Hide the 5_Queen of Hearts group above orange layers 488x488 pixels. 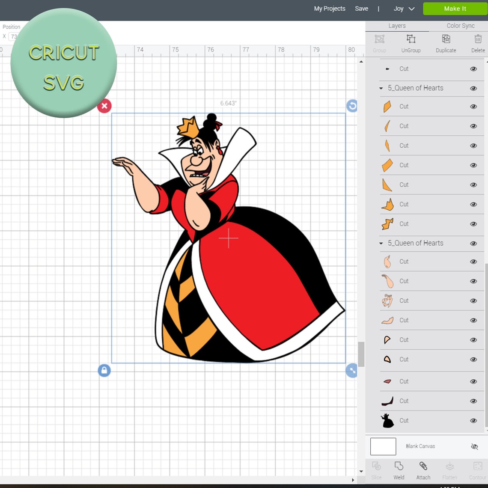point(473,88)
